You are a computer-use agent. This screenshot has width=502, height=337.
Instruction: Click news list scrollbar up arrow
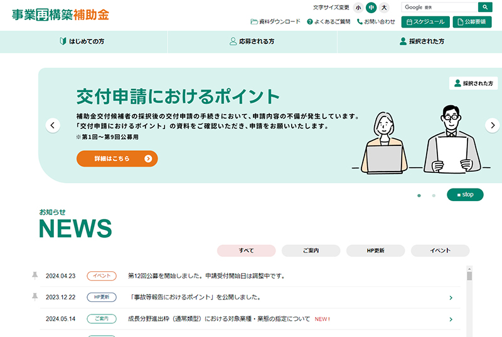coord(469,269)
